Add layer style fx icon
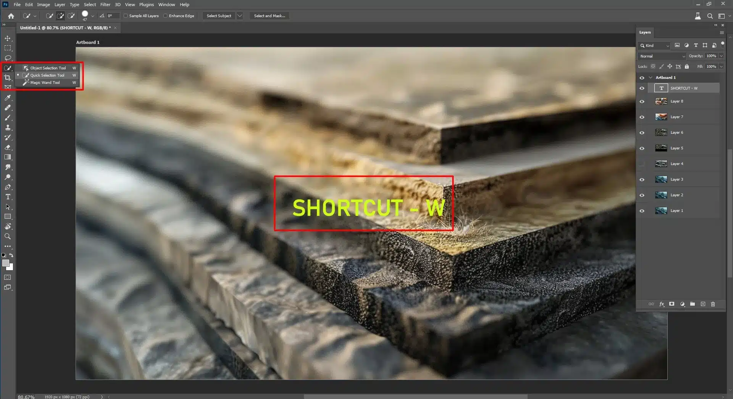This screenshot has width=733, height=399. [x=662, y=304]
